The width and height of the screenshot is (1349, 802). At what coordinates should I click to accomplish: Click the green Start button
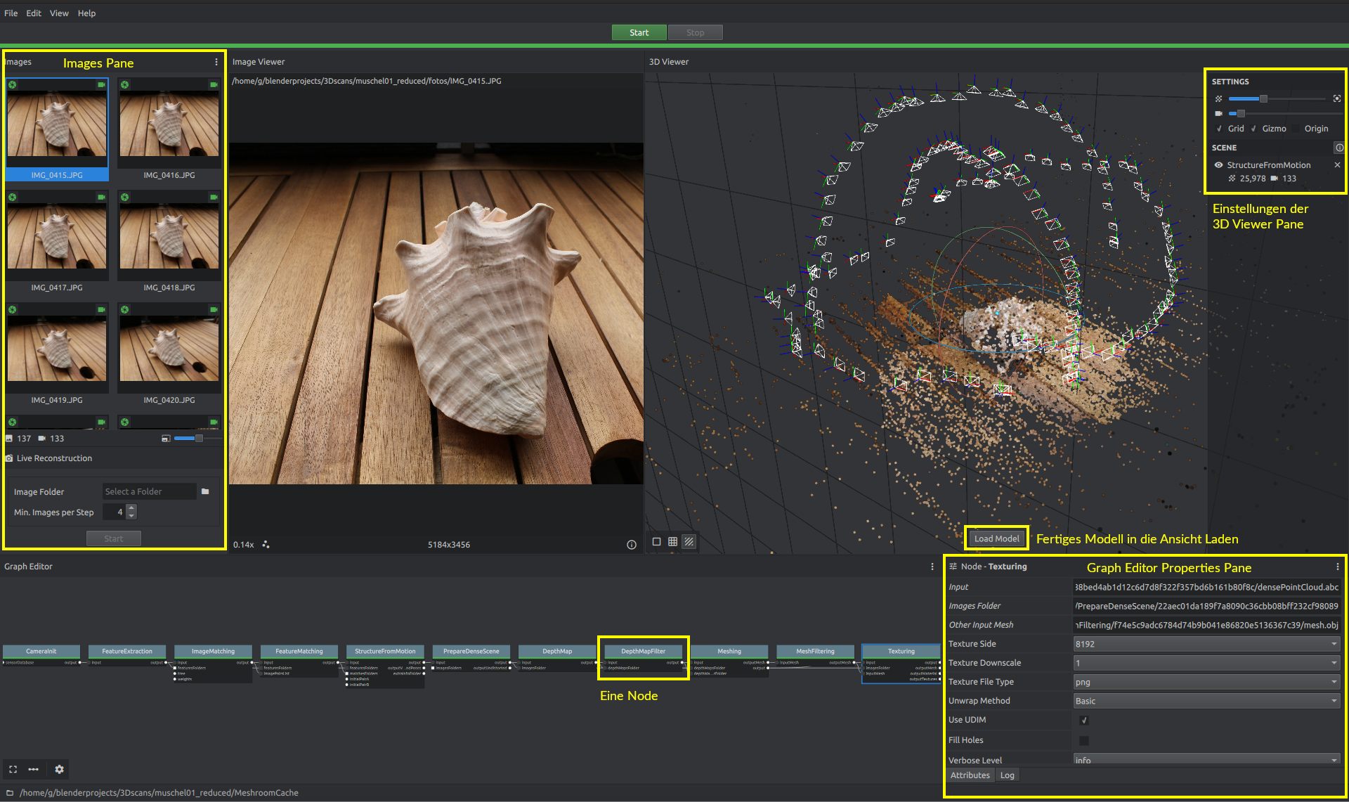(639, 32)
